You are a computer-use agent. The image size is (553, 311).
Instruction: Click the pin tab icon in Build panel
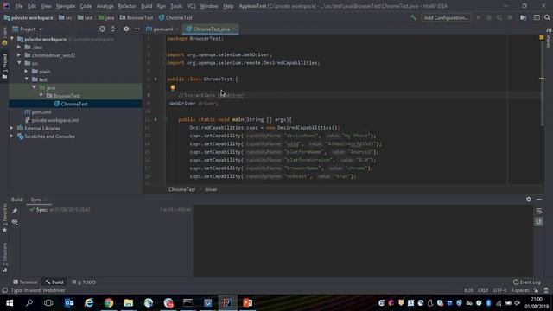click(x=15, y=211)
